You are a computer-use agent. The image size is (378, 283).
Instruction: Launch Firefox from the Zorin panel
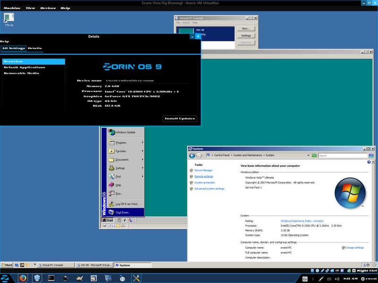tap(23, 278)
